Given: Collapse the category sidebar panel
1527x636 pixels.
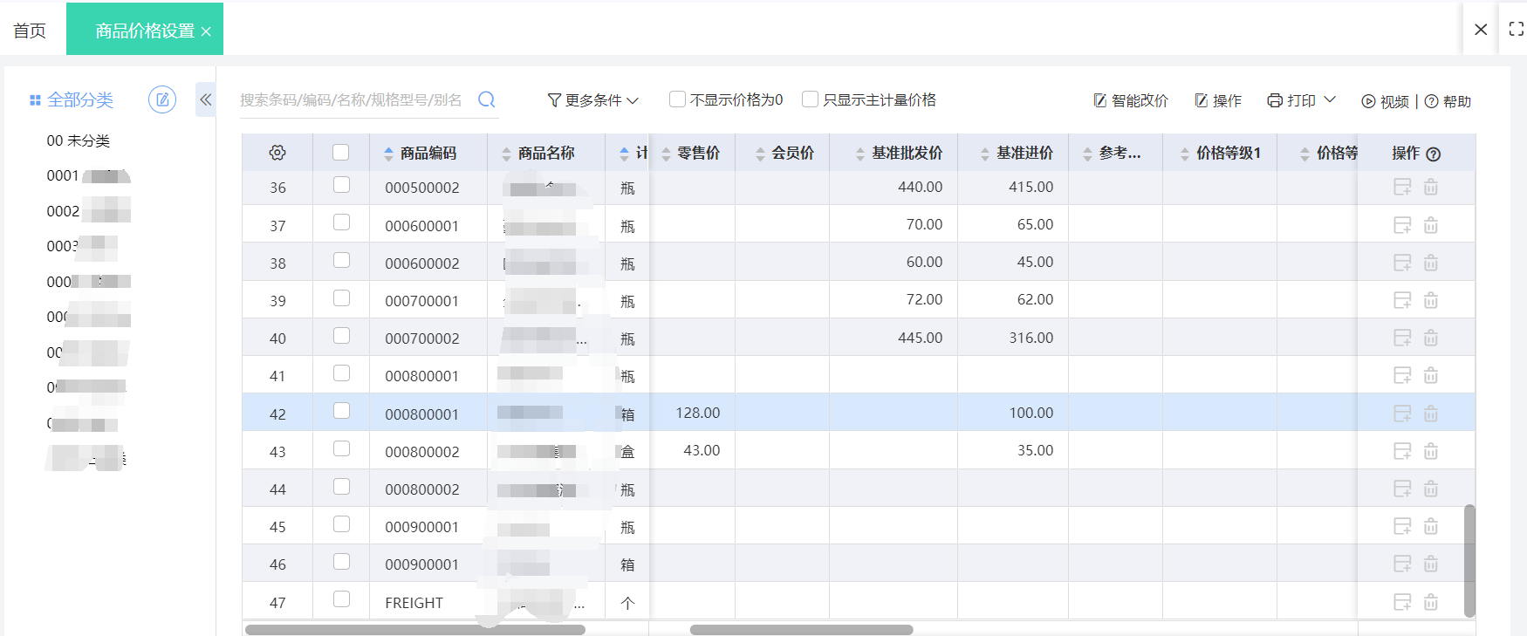Looking at the screenshot, I should pyautogui.click(x=206, y=99).
